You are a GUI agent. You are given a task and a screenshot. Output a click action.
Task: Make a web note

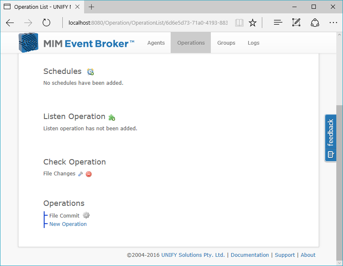coord(296,23)
